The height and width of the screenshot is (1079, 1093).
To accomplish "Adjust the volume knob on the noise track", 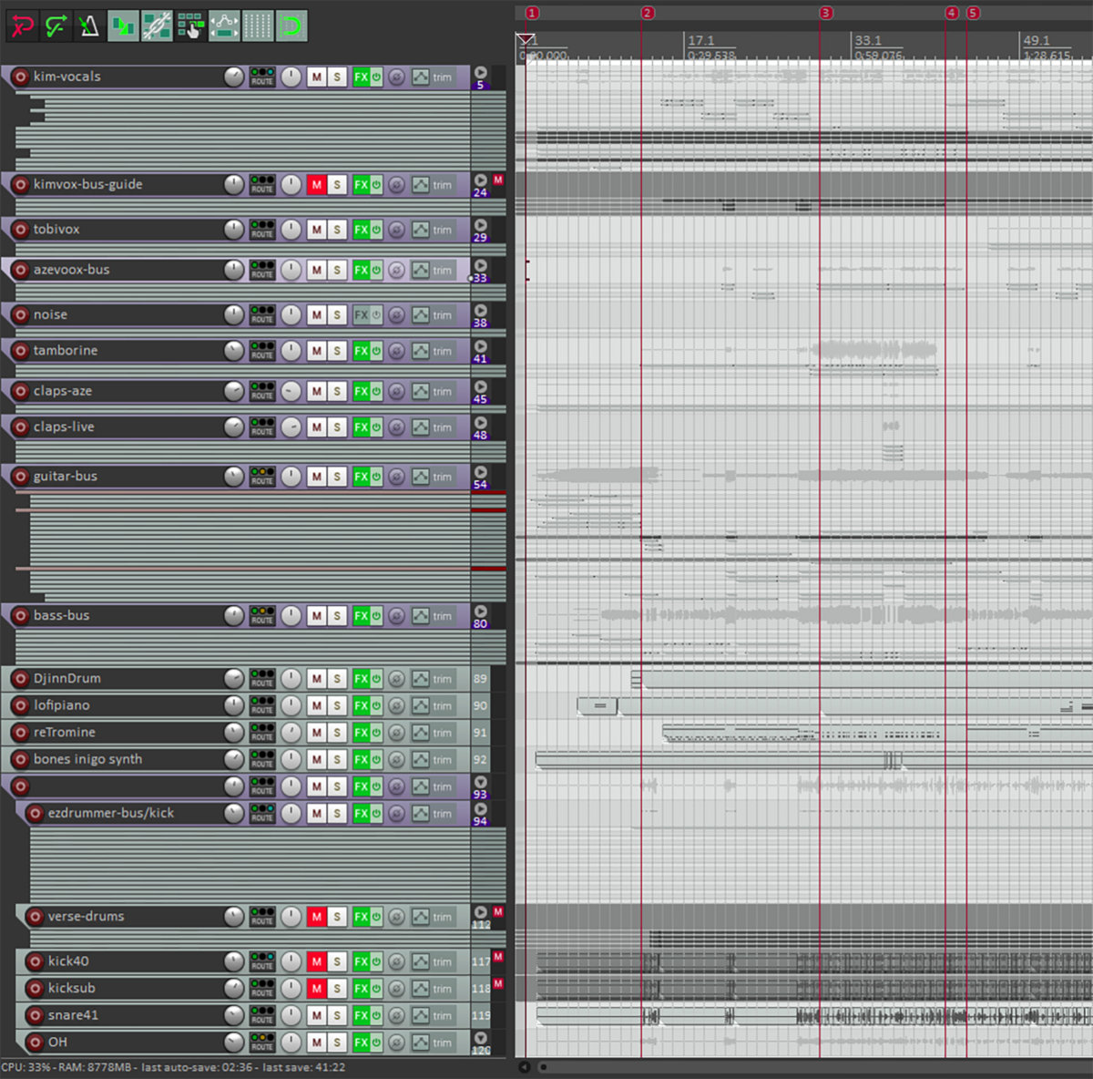I will [235, 314].
